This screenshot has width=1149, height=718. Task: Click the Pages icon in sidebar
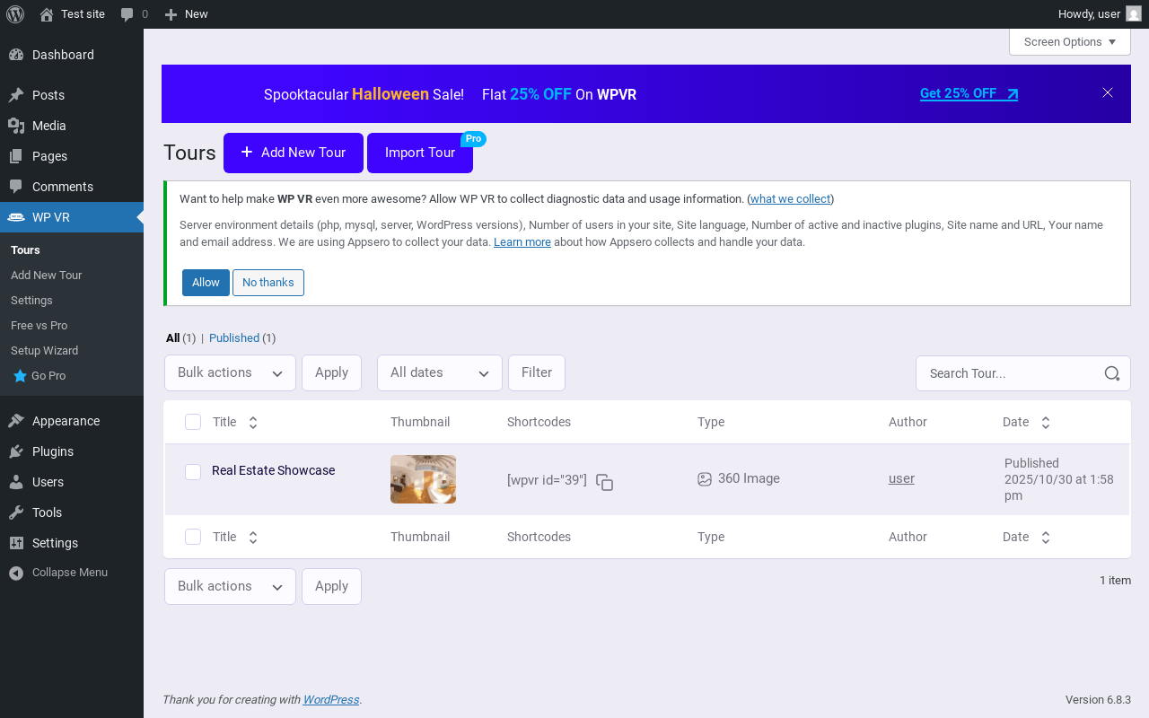16,156
